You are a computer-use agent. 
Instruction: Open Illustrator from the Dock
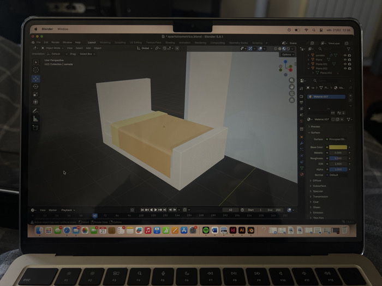click(242, 230)
